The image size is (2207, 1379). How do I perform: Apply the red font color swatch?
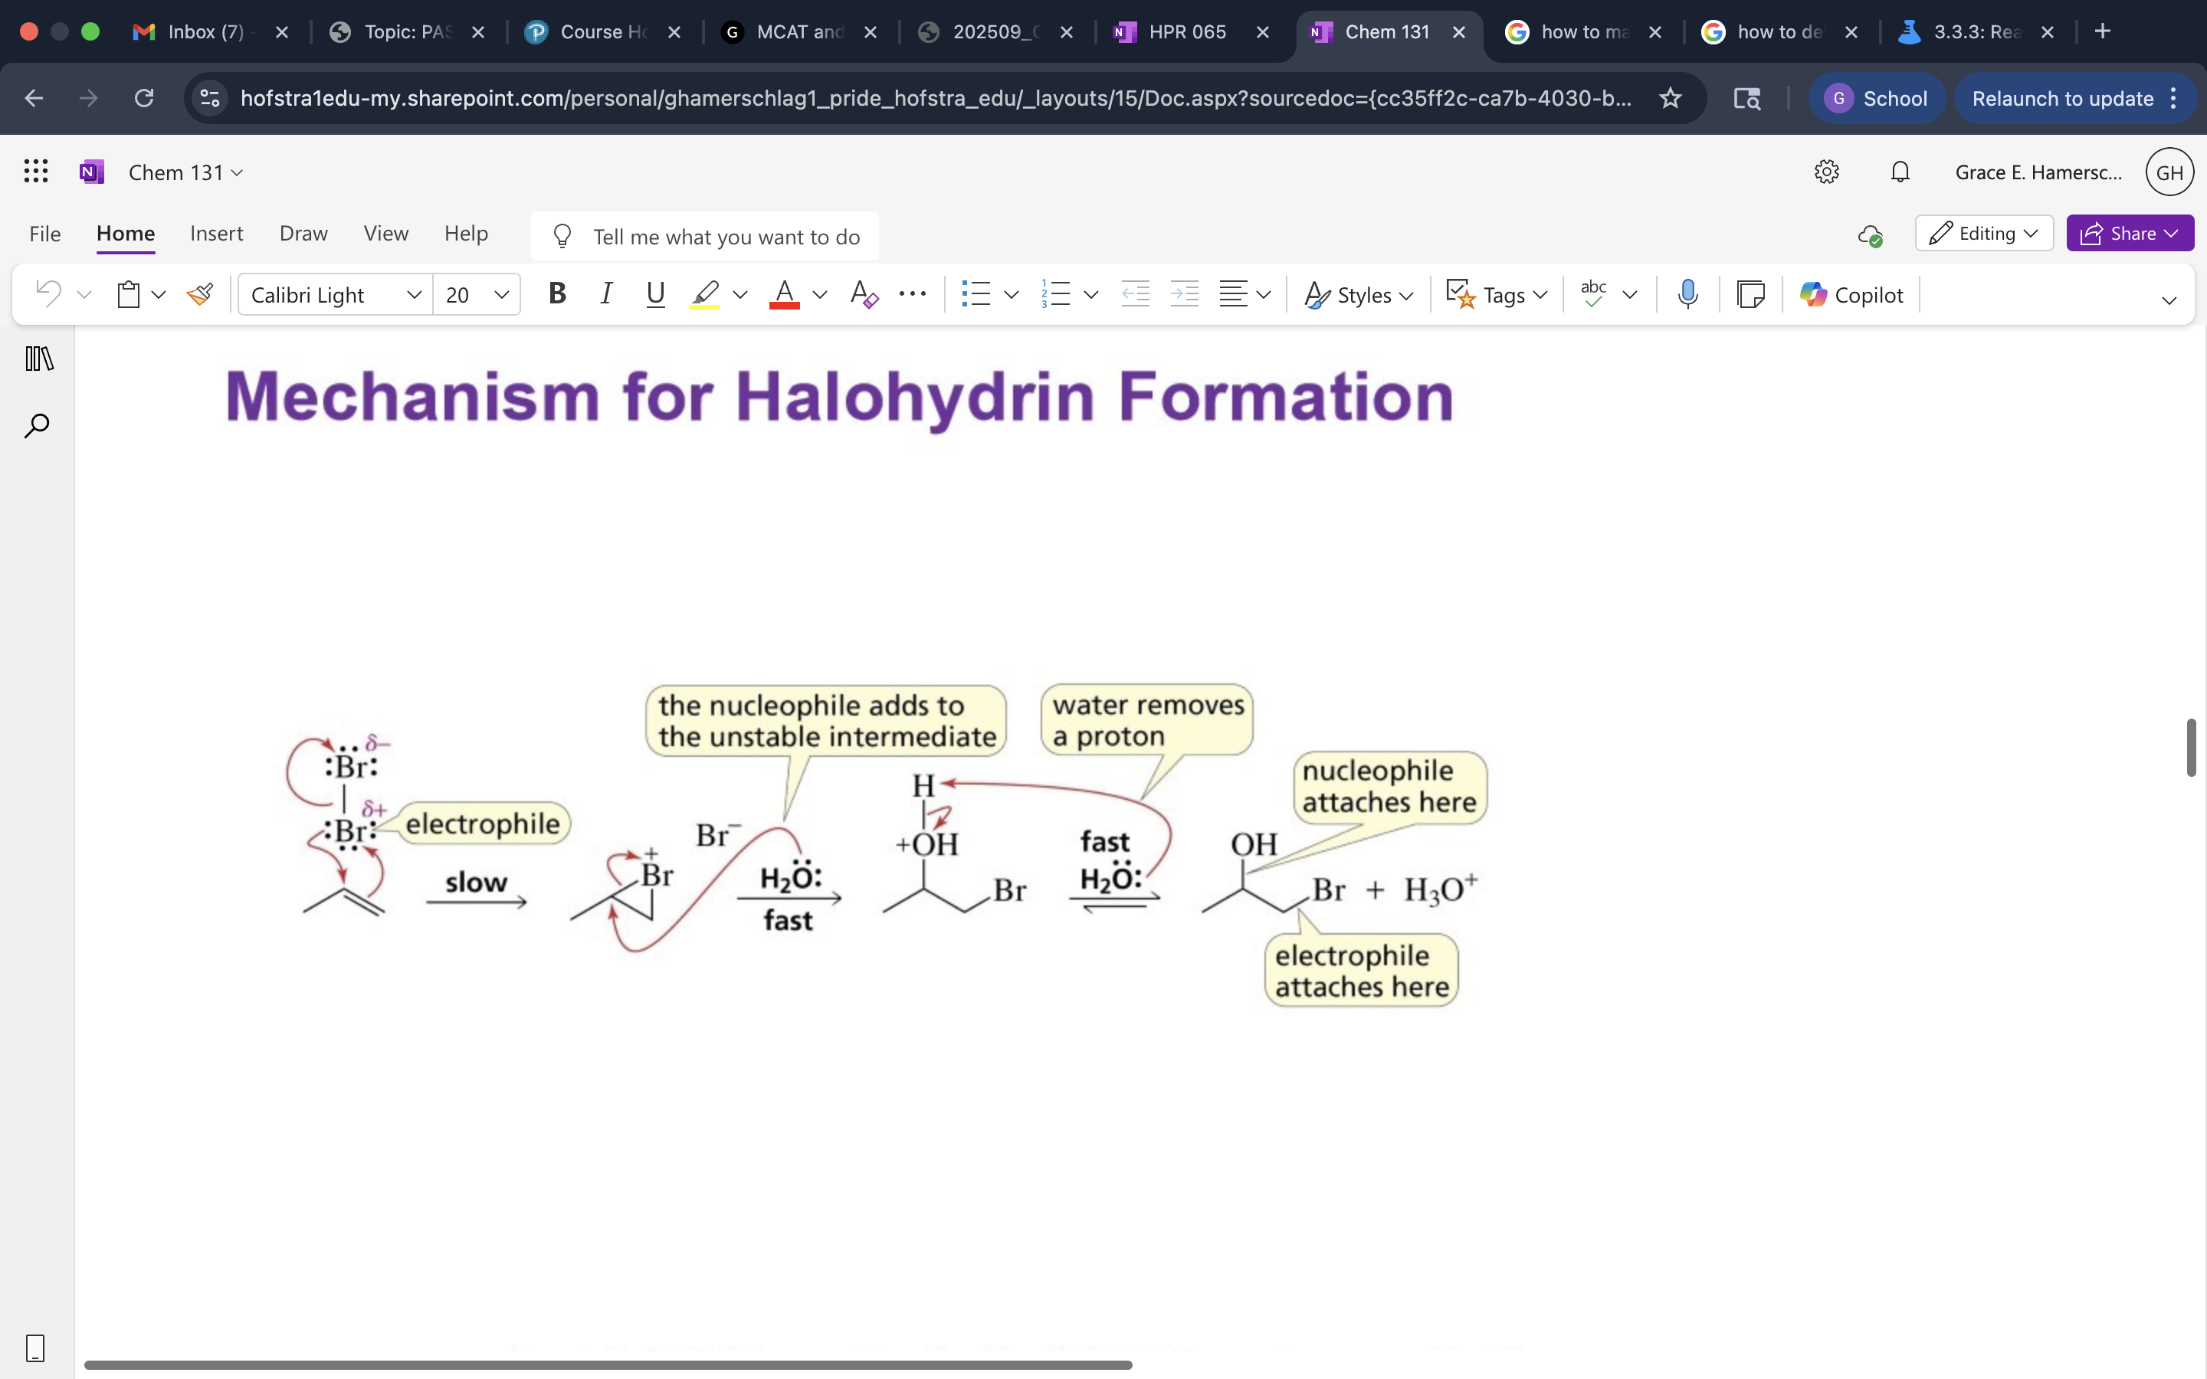(784, 295)
